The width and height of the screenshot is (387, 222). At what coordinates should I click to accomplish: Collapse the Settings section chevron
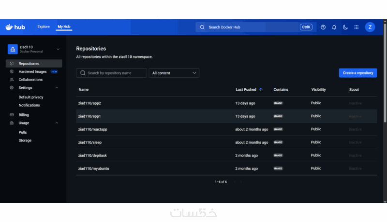tap(57, 88)
